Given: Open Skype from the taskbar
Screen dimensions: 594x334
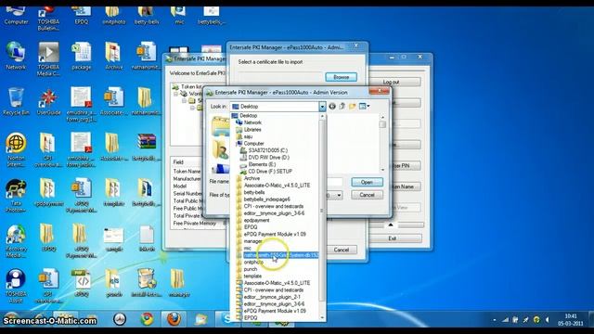Looking at the screenshot, I should [227, 319].
